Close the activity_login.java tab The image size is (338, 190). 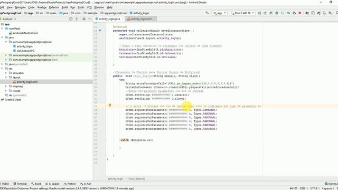(123, 19)
